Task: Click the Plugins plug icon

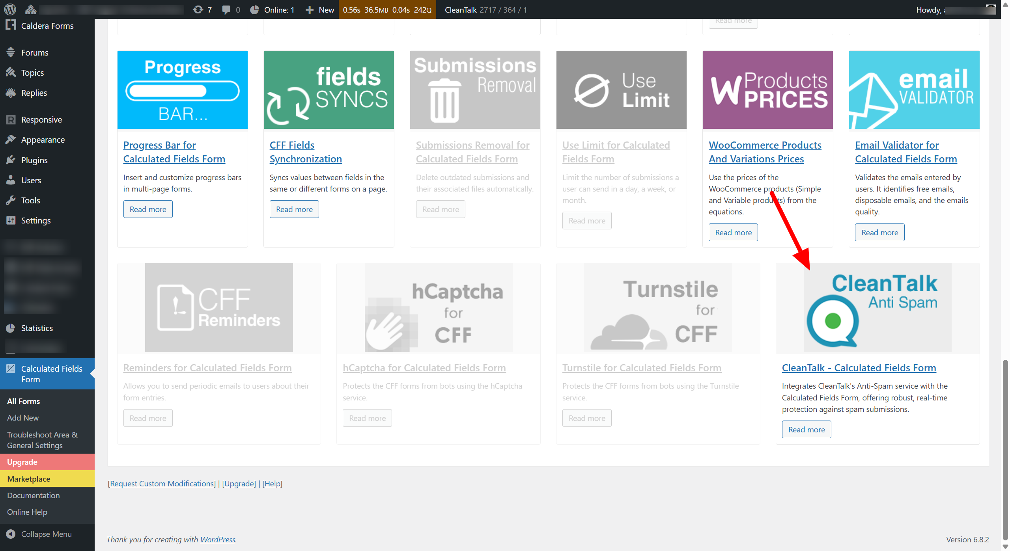Action: coord(11,160)
